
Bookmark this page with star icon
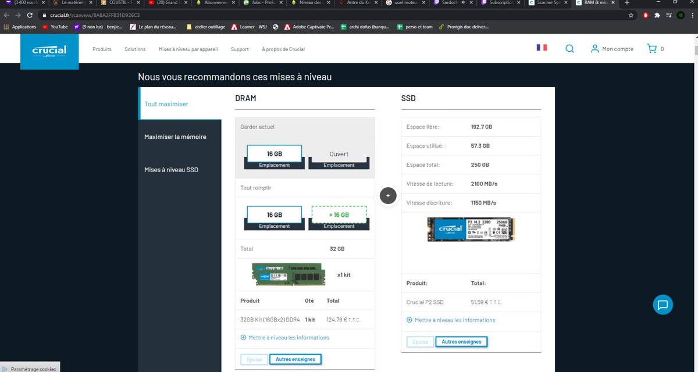(x=631, y=15)
